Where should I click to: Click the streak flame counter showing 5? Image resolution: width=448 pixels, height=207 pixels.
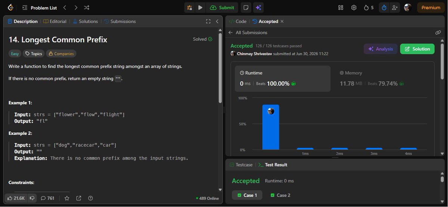(368, 8)
